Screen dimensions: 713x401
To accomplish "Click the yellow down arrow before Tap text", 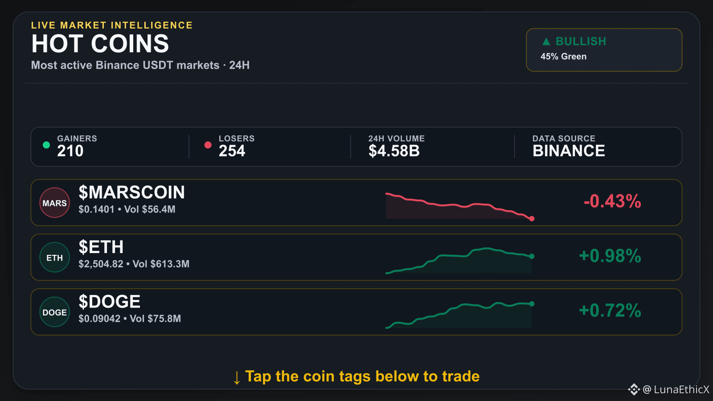I will point(237,377).
